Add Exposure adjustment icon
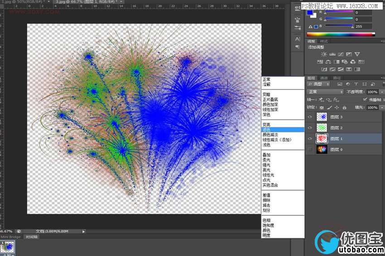Image resolution: width=385 pixels, height=256 pixels. [x=349, y=54]
